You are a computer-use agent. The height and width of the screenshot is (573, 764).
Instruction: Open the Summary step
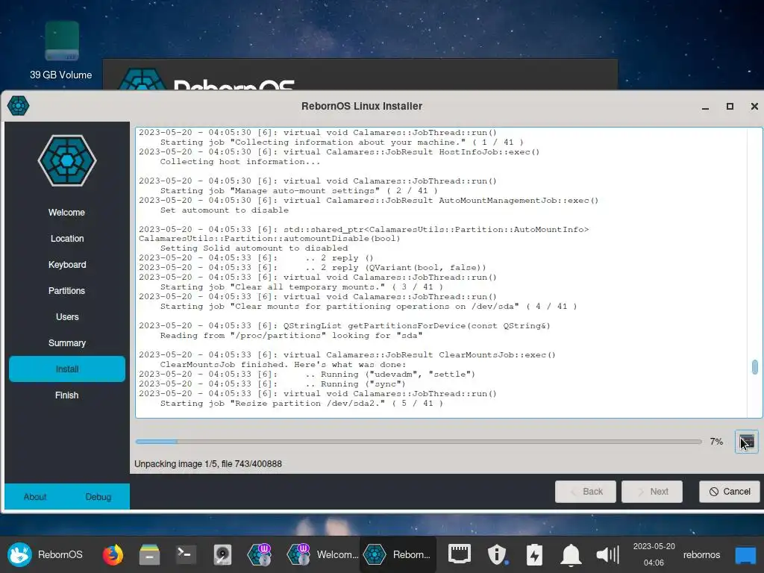(x=66, y=343)
